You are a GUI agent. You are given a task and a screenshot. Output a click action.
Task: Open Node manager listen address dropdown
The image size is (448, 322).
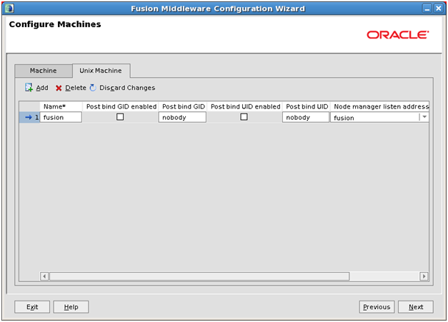click(x=424, y=117)
